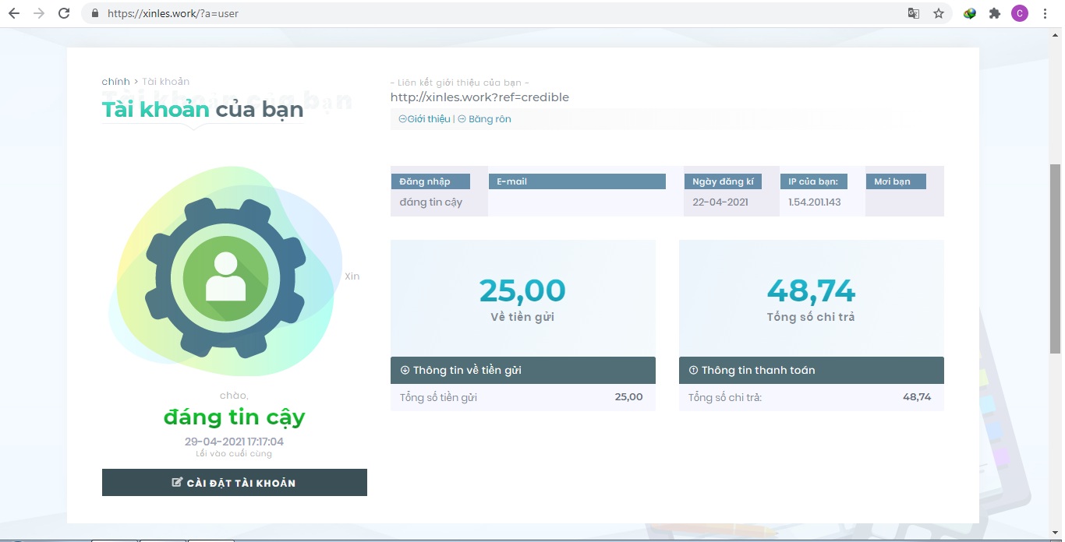
Task: Click the 'IP của bạn:' column header
Action: point(816,181)
